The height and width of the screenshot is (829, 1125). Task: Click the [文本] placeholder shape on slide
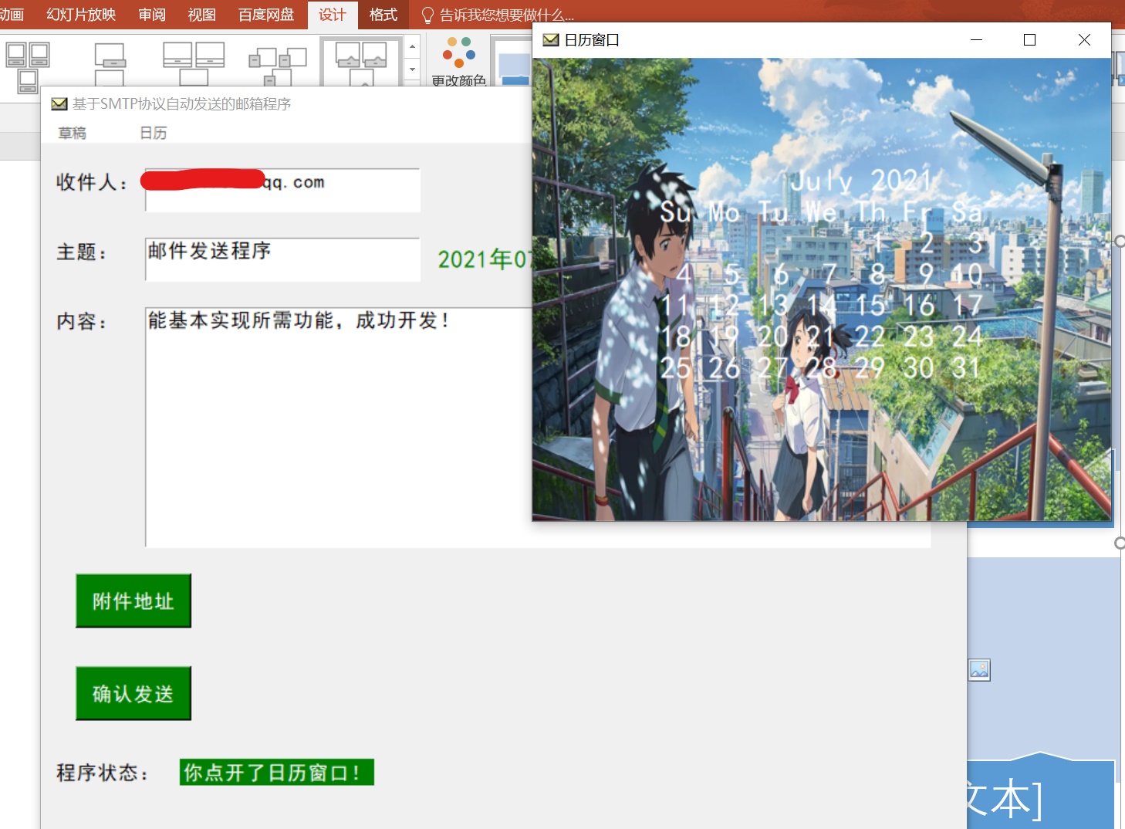(1040, 793)
